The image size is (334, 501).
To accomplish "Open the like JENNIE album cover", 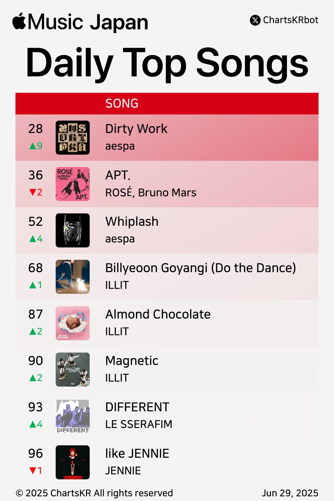I will (x=73, y=462).
